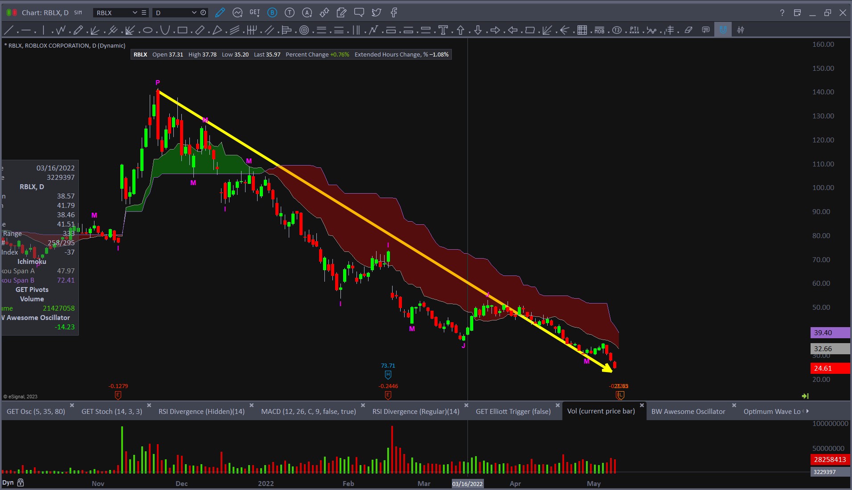Select the rectangle drawing tool
The width and height of the screenshot is (852, 490).
(x=182, y=30)
